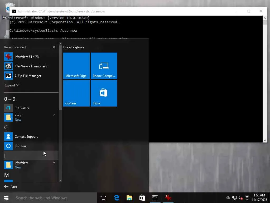Click the cmd window scroll up arrow
270x203 pixels.
pyautogui.click(x=265, y=18)
